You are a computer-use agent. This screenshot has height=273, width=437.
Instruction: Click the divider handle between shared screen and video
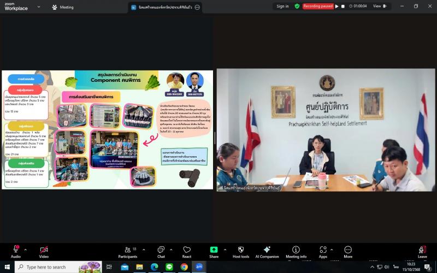[215, 138]
